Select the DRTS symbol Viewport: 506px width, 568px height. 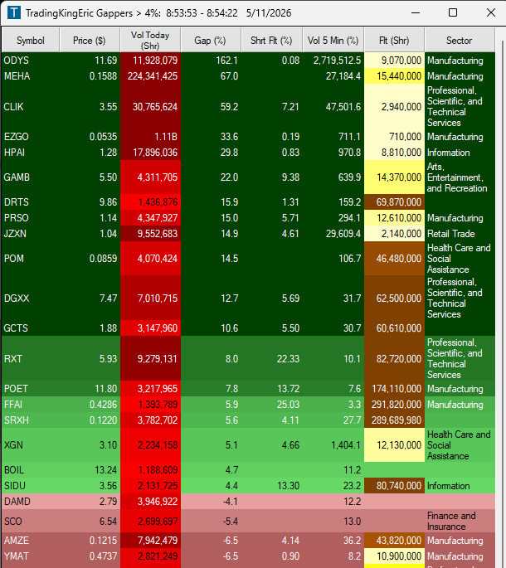click(17, 201)
